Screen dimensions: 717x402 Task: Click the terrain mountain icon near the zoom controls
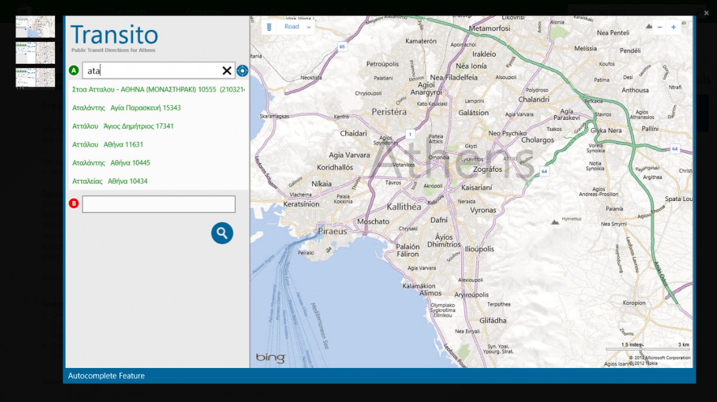click(x=648, y=26)
